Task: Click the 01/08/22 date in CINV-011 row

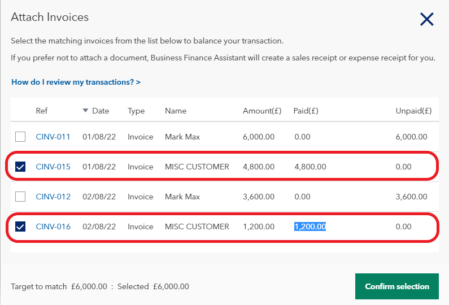Action: point(99,137)
